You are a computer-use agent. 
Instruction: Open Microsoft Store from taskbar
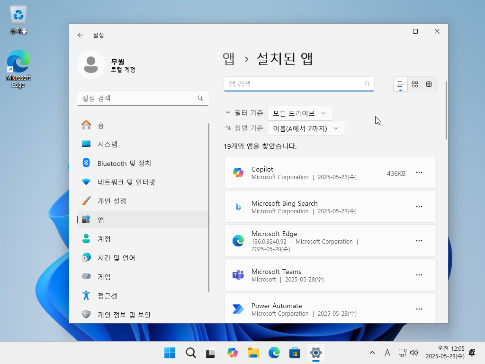pos(295,353)
